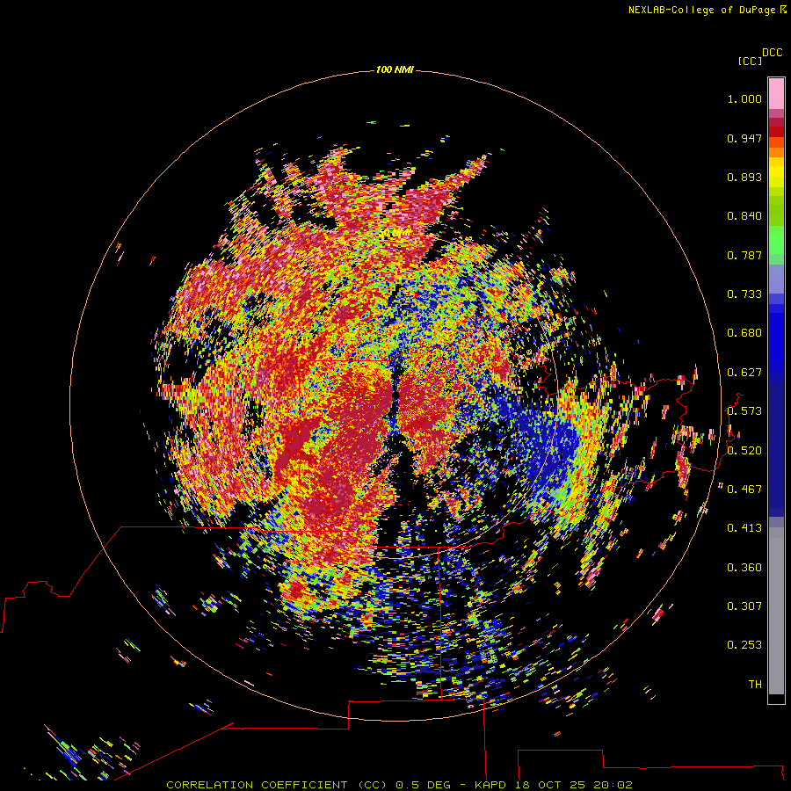The width and height of the screenshot is (791, 791).
Task: Click the black radar site dot at center
Action: point(395,395)
